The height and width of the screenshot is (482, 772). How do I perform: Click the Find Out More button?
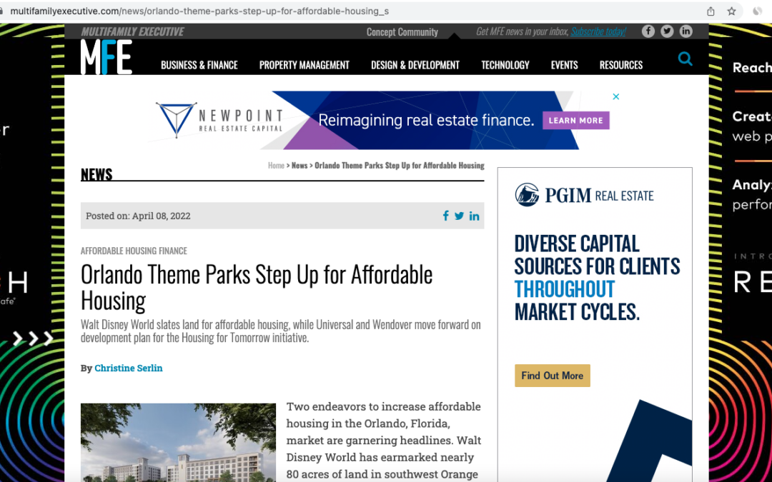click(x=553, y=376)
